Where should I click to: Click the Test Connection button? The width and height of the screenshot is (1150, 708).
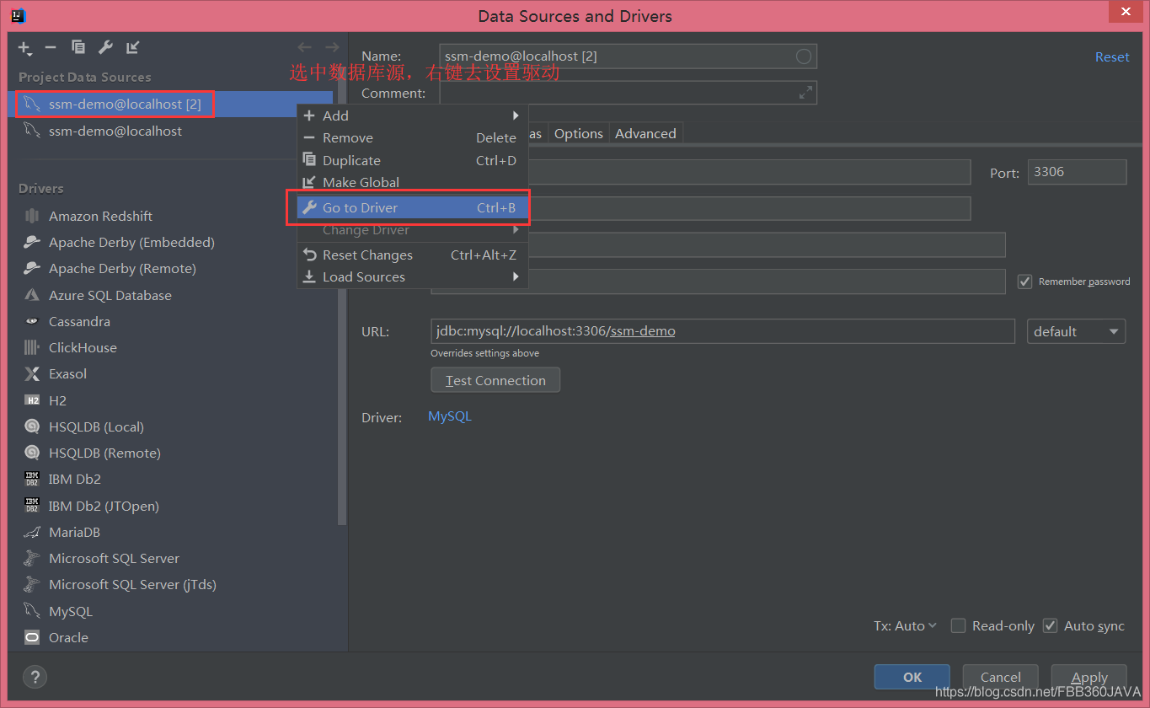click(495, 380)
